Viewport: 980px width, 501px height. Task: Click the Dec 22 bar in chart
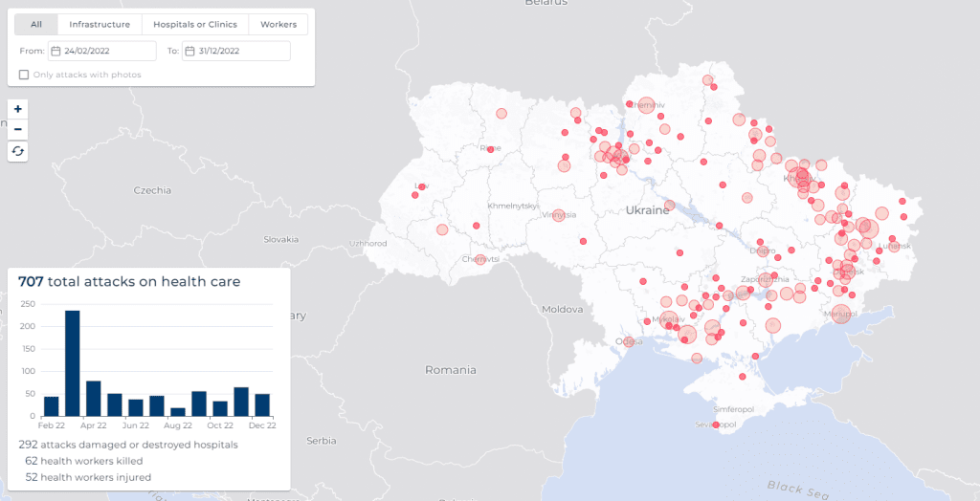click(x=262, y=404)
